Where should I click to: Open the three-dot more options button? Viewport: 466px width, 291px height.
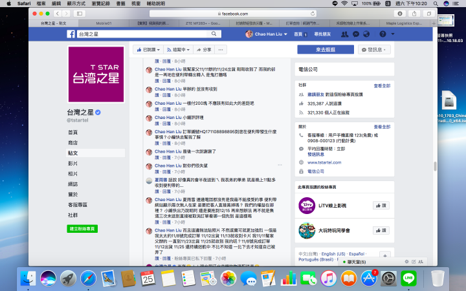221,50
